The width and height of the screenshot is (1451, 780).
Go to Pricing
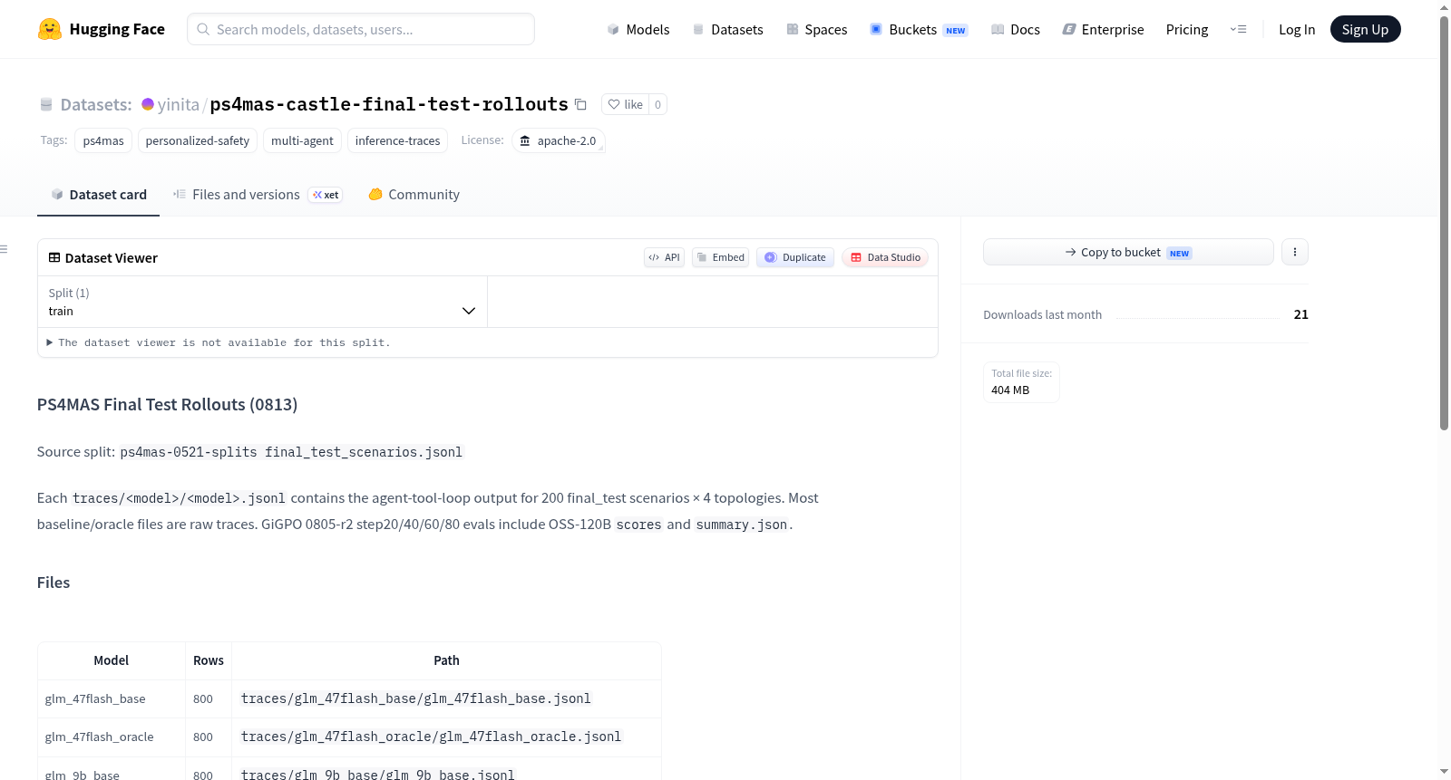1187,29
